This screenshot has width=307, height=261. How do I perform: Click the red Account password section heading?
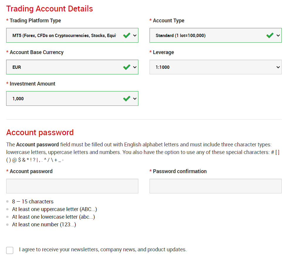click(x=40, y=133)
